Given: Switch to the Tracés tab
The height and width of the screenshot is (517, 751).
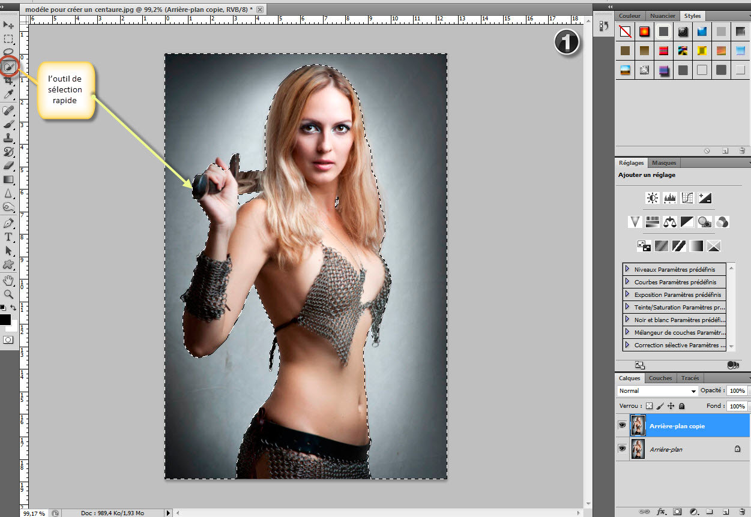Looking at the screenshot, I should [x=690, y=378].
